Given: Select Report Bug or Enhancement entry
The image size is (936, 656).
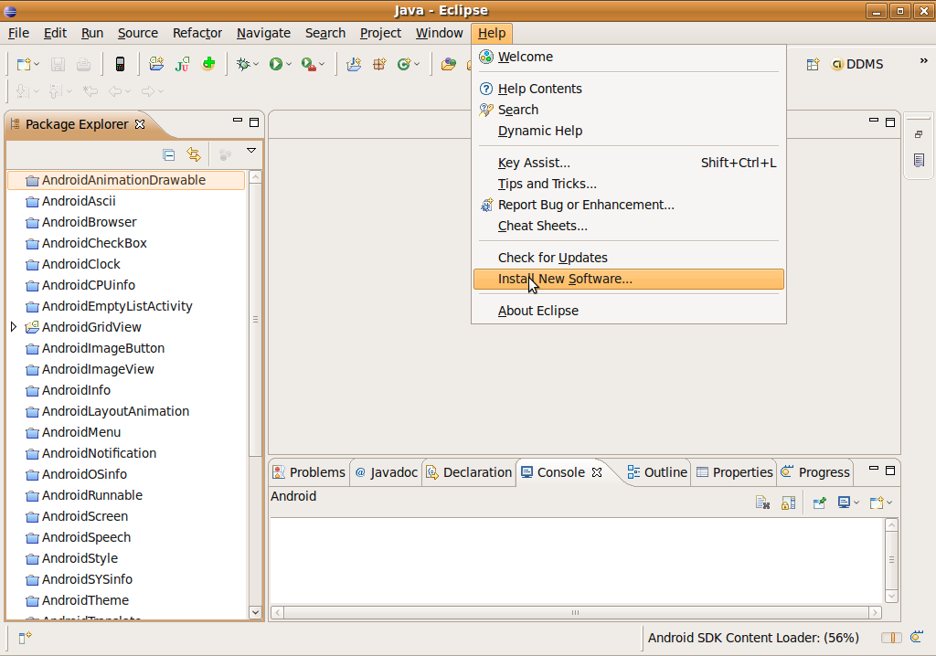Looking at the screenshot, I should pos(629,205).
